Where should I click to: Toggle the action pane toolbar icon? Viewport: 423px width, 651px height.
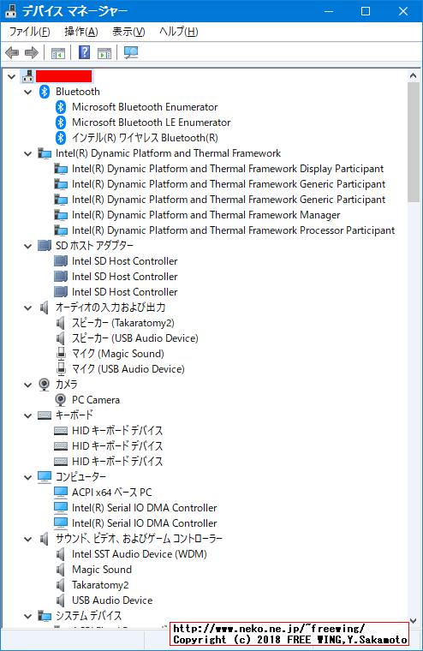tap(104, 53)
